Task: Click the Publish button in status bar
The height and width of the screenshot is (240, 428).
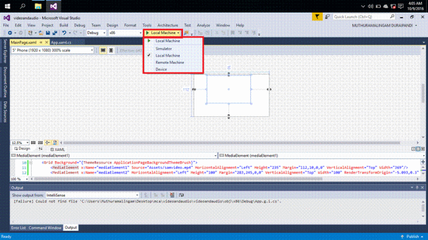Action: pos(412,237)
